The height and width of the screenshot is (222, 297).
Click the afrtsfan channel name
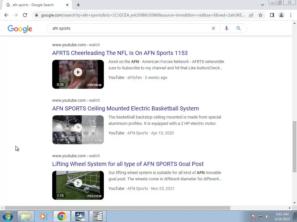tap(135, 77)
